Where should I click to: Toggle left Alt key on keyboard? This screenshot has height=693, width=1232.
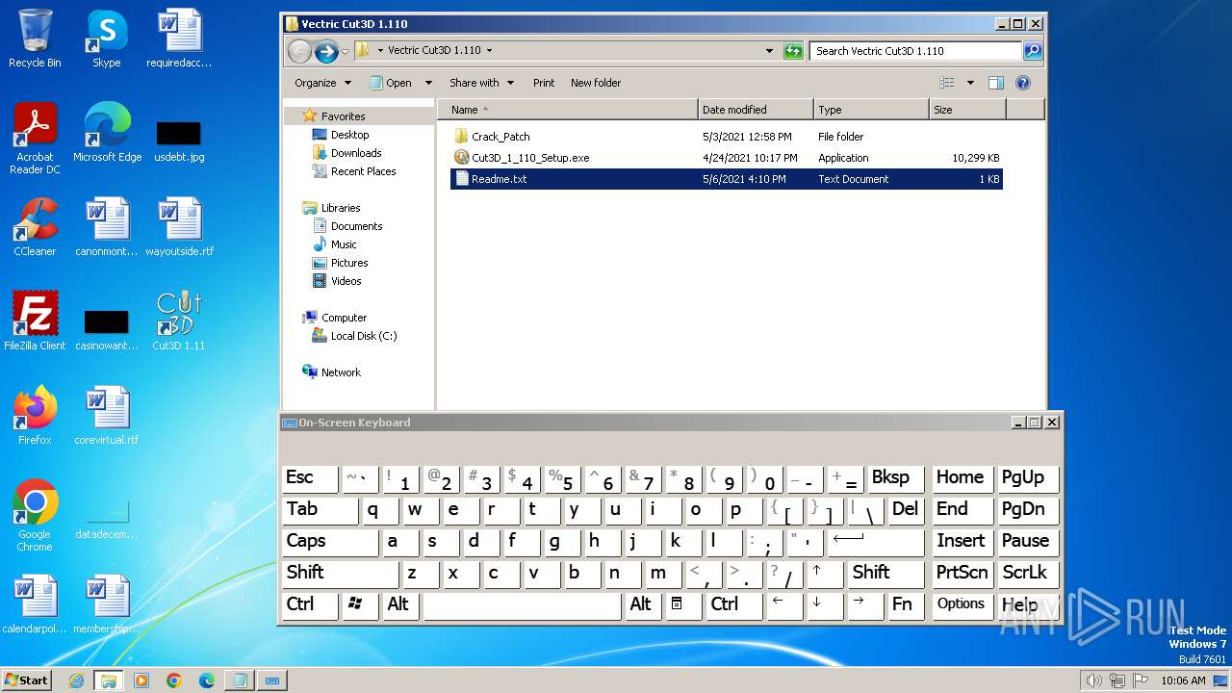point(400,605)
